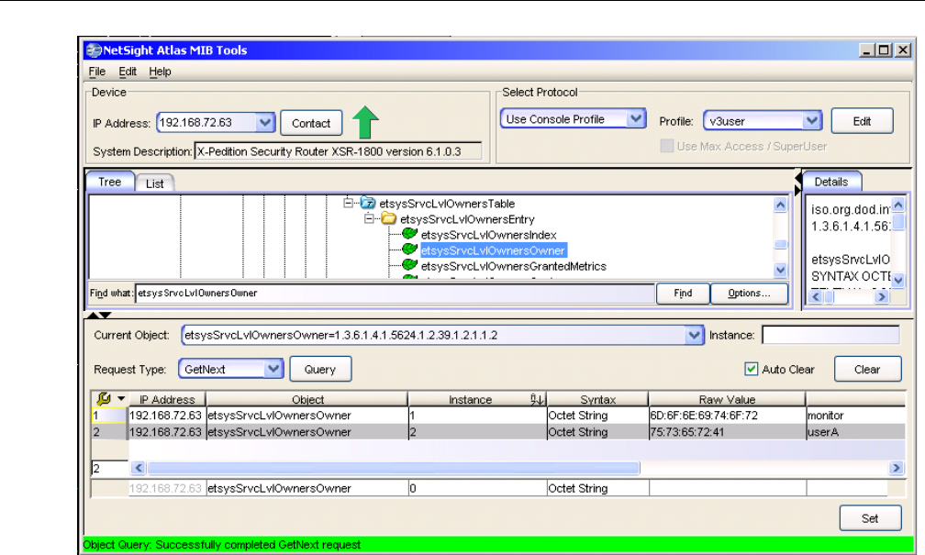Click leaf icon beside etsysSrvcLvlOwnersGrantedMetrics
The height and width of the screenshot is (555, 925).
tap(409, 265)
